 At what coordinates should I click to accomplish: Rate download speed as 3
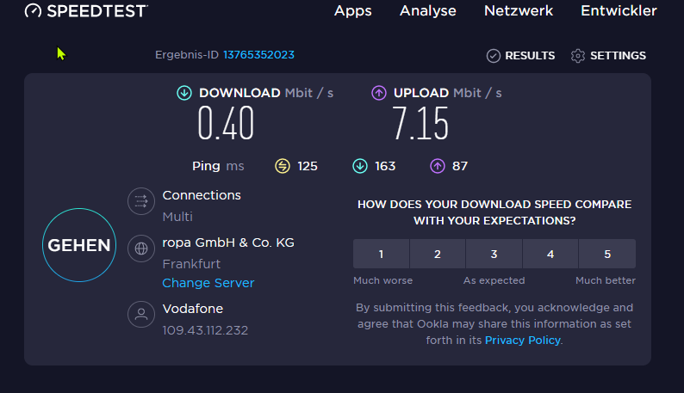(494, 254)
